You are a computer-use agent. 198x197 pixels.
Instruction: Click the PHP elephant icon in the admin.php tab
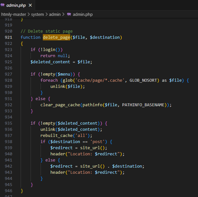click(x=3, y=5)
